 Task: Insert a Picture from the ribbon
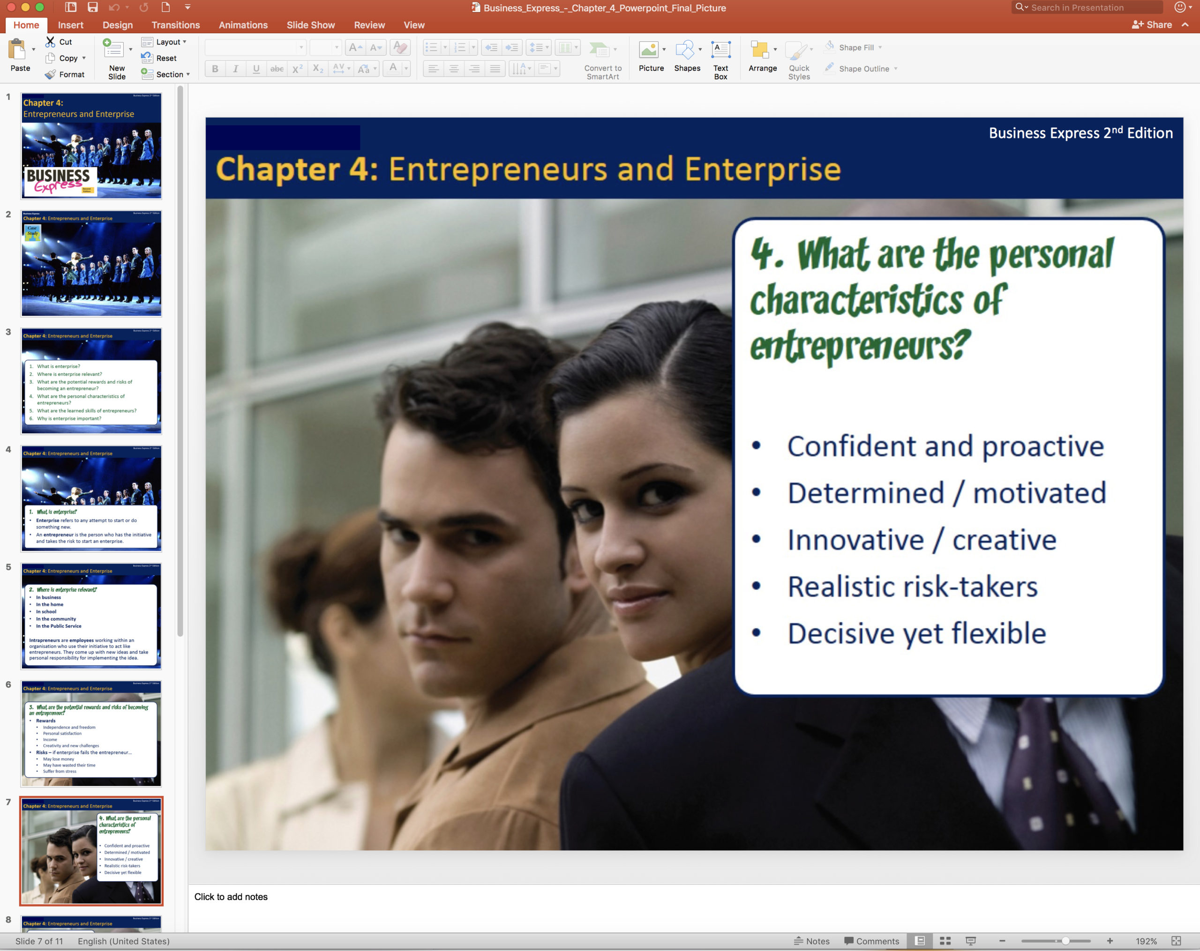pyautogui.click(x=651, y=56)
